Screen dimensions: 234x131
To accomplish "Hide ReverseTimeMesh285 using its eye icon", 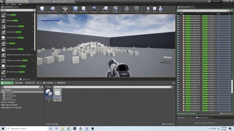I will coord(178,27).
